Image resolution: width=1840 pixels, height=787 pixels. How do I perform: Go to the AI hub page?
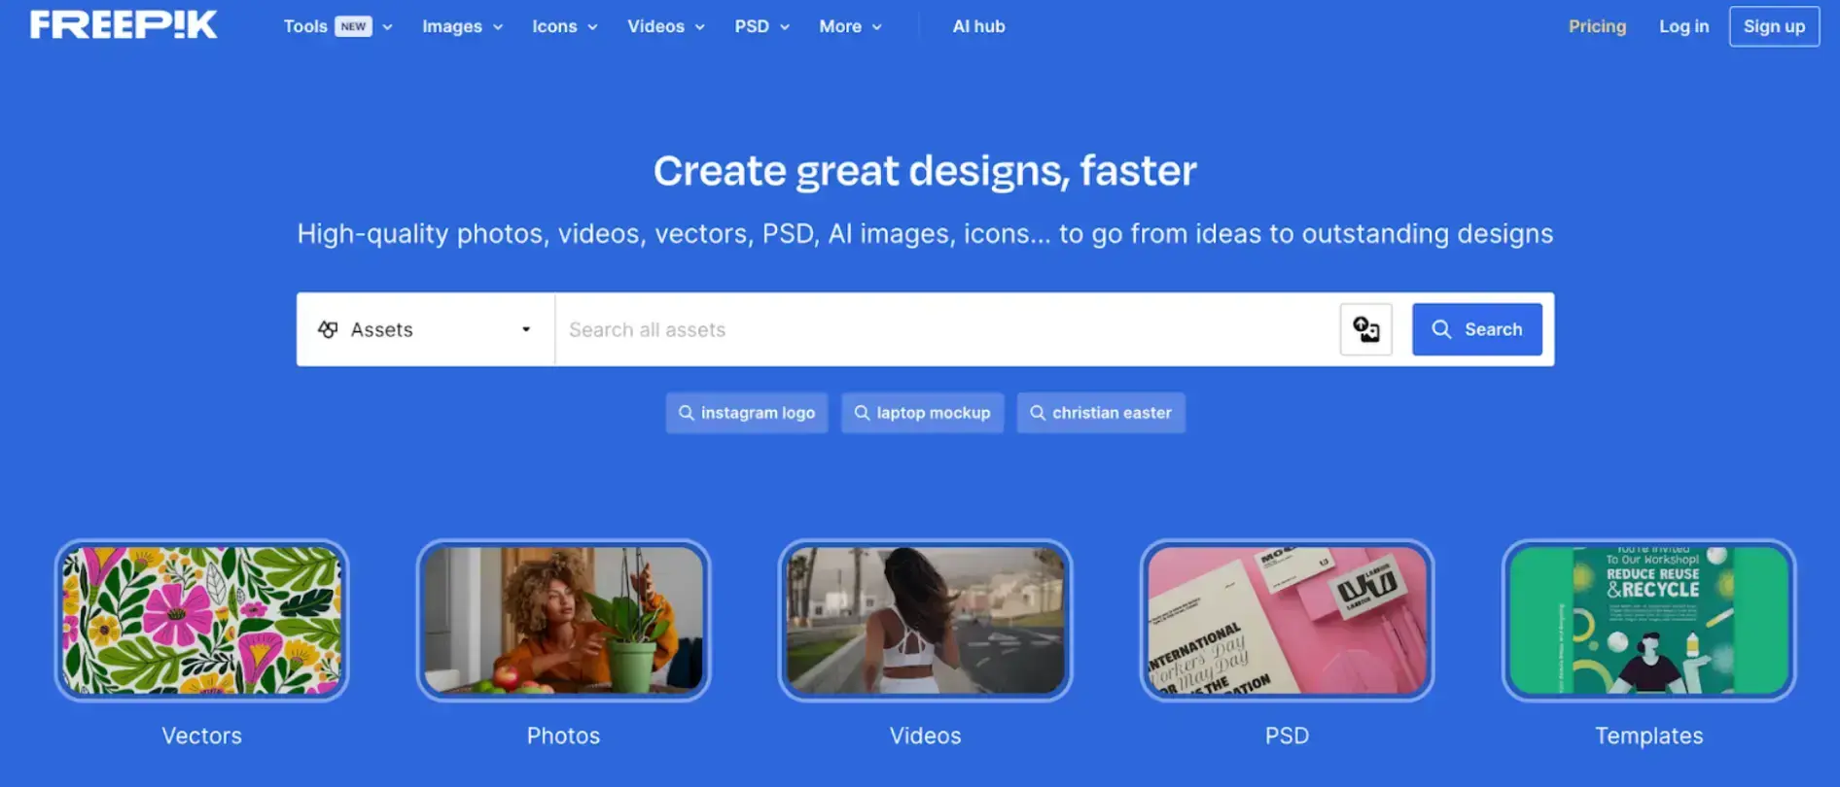point(978,26)
